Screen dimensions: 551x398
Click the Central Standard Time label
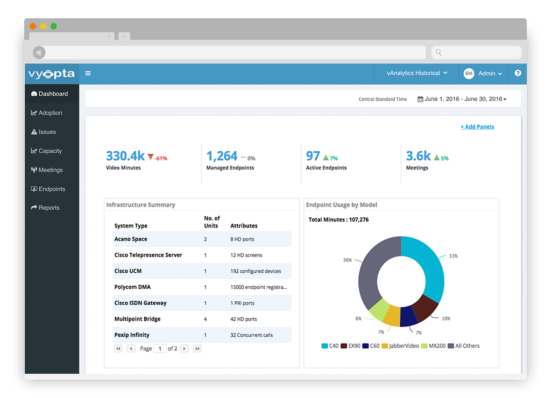coord(383,99)
